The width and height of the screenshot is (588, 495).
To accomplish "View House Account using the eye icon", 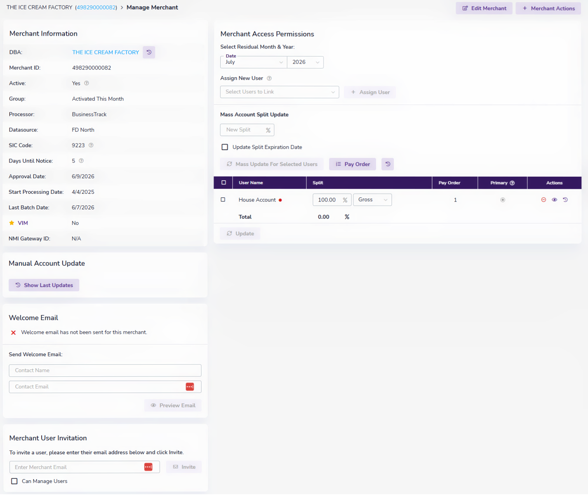I will [x=555, y=200].
